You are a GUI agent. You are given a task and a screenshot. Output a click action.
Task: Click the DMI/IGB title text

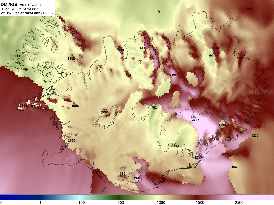tap(9, 4)
